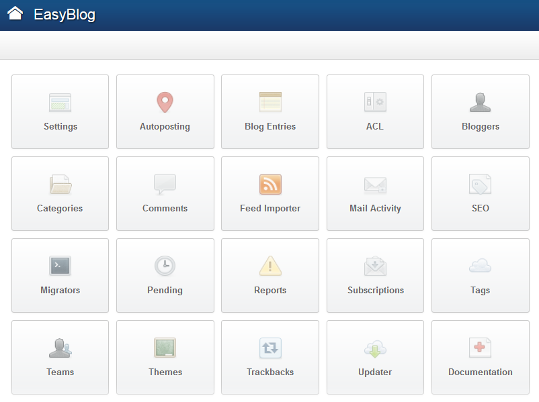Open the Categories label link
The image size is (539, 402).
coord(60,208)
